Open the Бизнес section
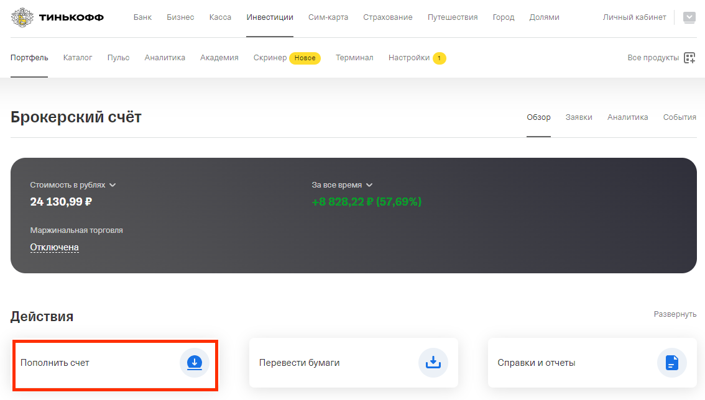Image resolution: width=705 pixels, height=400 pixels. click(x=180, y=17)
